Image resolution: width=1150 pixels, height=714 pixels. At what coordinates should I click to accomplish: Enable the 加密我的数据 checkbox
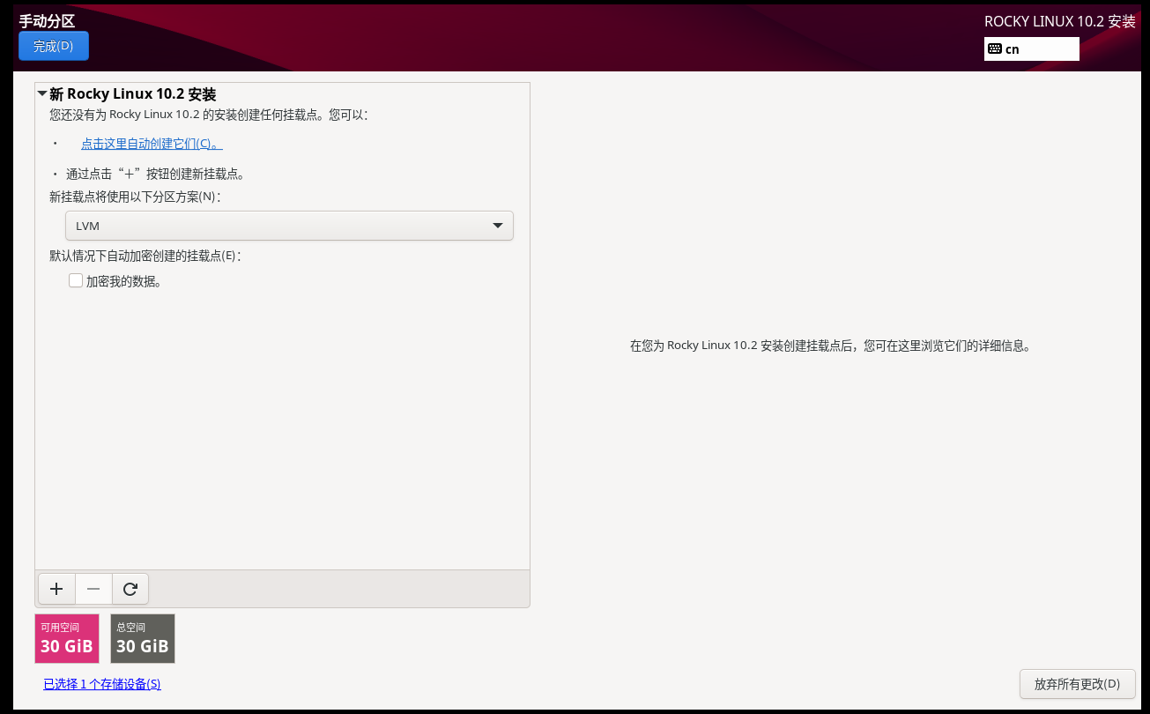tap(76, 281)
